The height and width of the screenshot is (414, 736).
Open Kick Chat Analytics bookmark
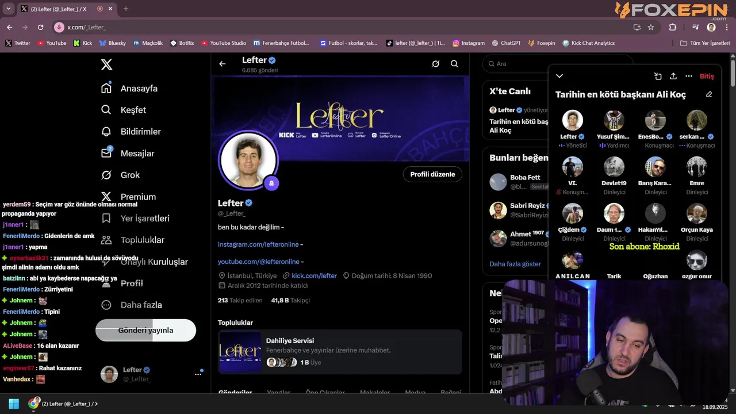pyautogui.click(x=588, y=43)
